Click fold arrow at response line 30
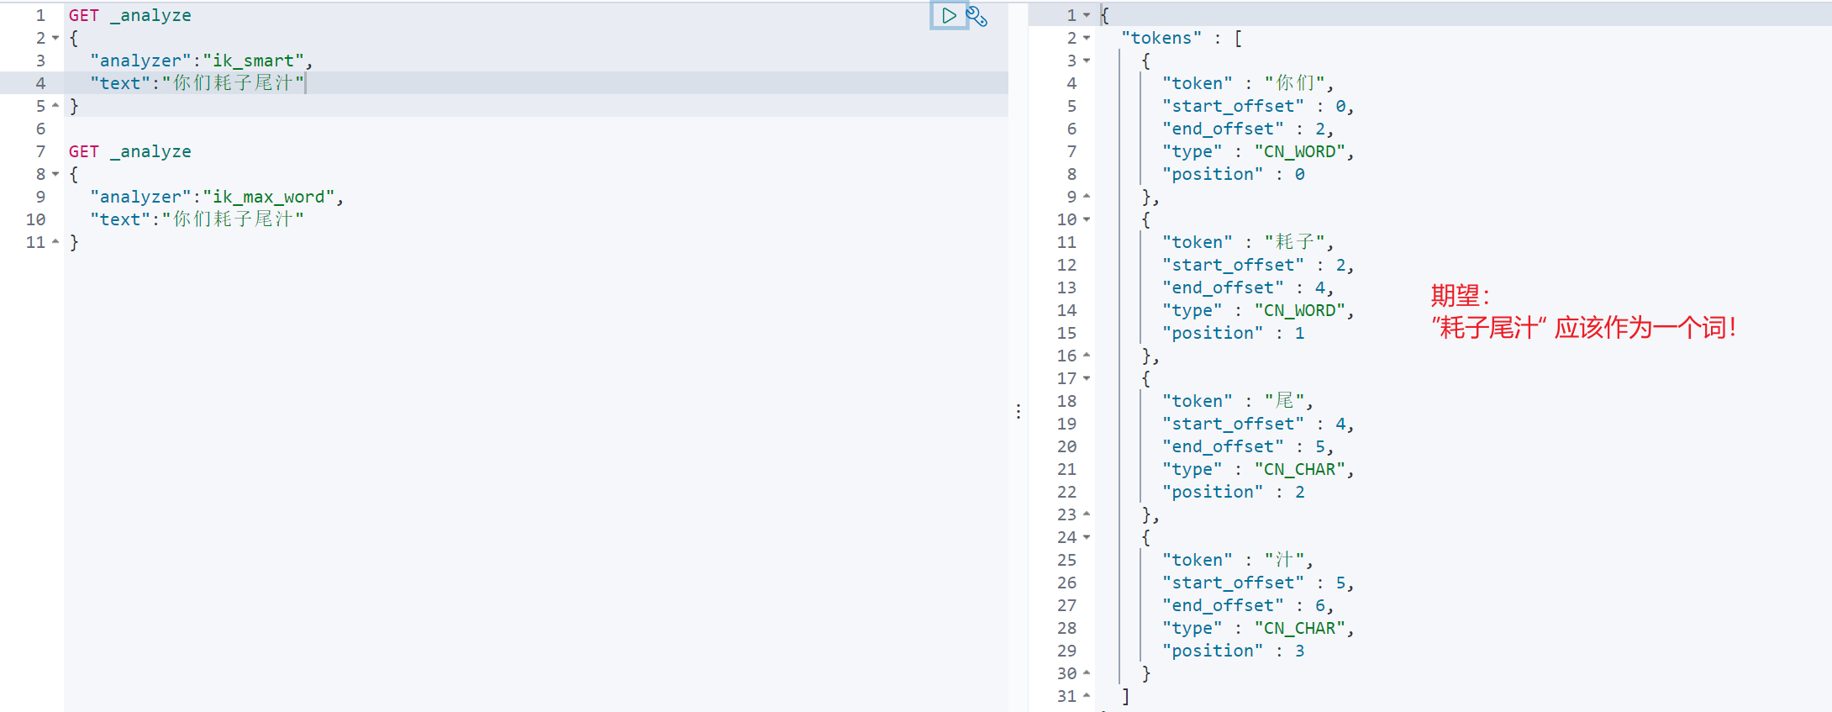The height and width of the screenshot is (712, 1832). 1087,673
